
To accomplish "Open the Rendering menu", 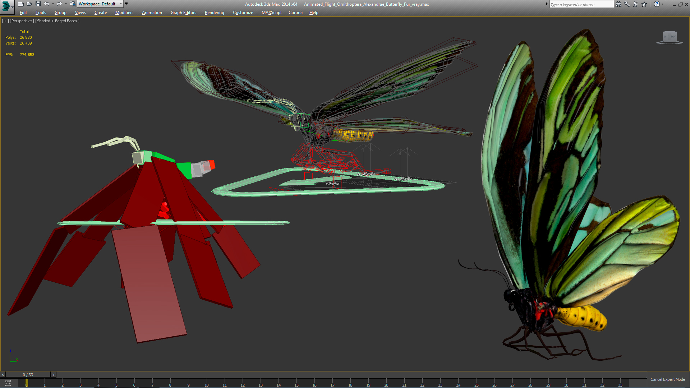I will [x=214, y=13].
